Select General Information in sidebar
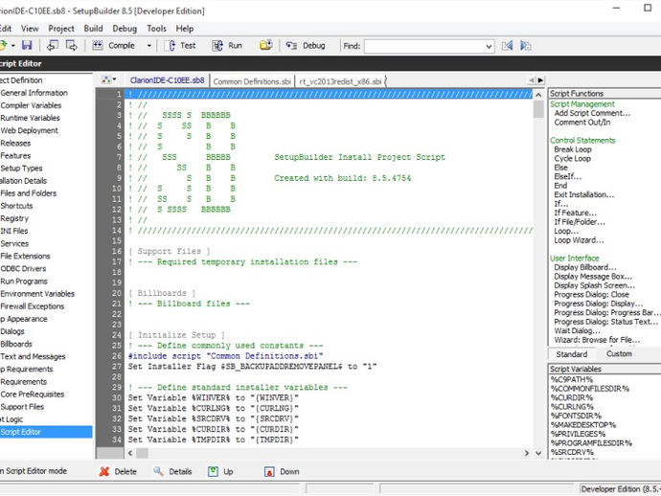Screen dimensions: 661x496 tap(34, 93)
